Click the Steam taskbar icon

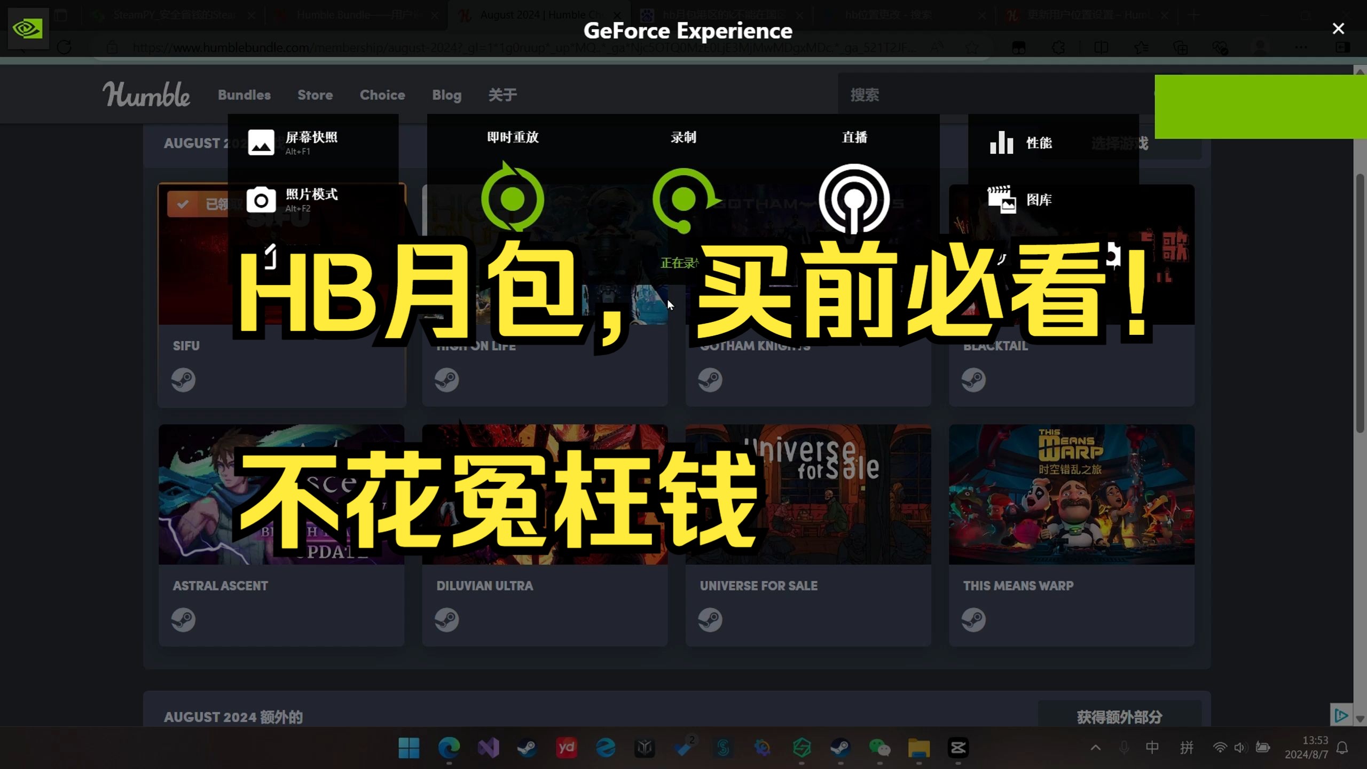pos(527,748)
